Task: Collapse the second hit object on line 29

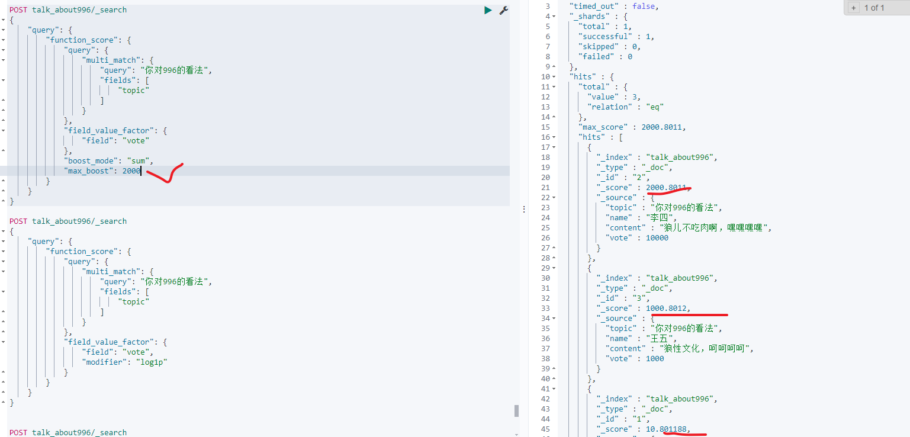Action: tap(554, 268)
